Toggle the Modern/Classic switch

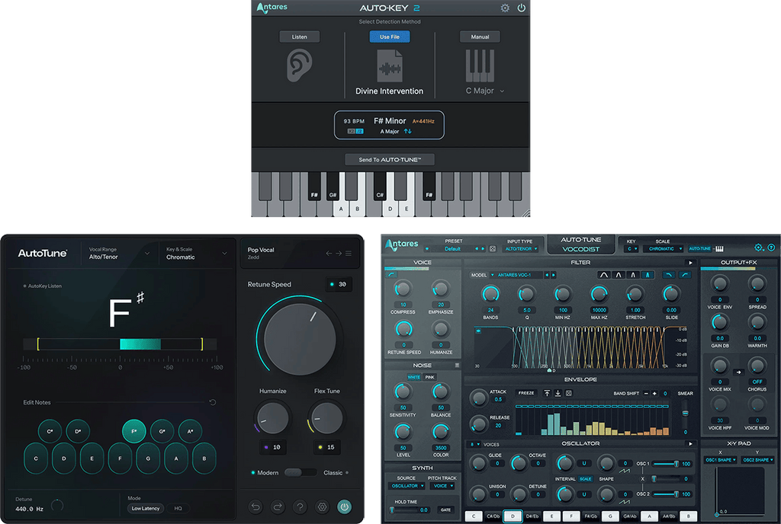[x=300, y=472]
